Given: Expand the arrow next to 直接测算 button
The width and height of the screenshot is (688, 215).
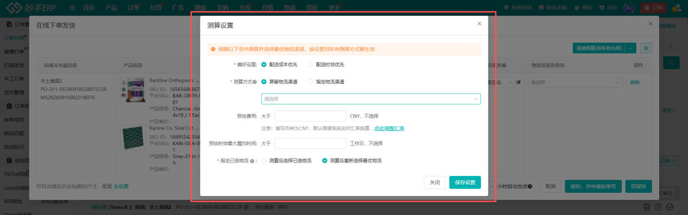Looking at the screenshot, I should pos(630,48).
